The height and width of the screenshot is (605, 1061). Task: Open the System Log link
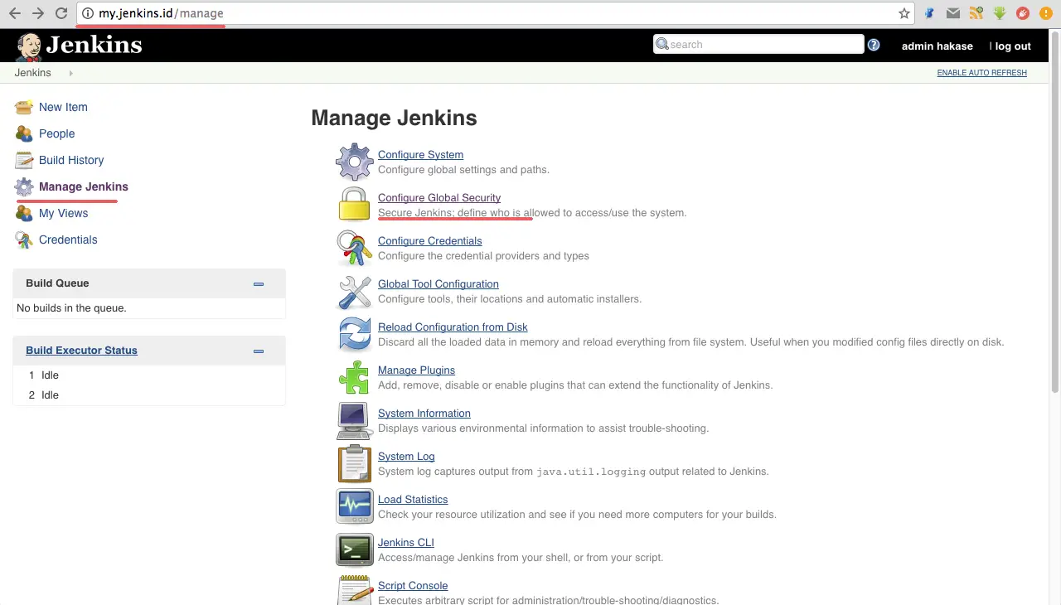(x=406, y=457)
